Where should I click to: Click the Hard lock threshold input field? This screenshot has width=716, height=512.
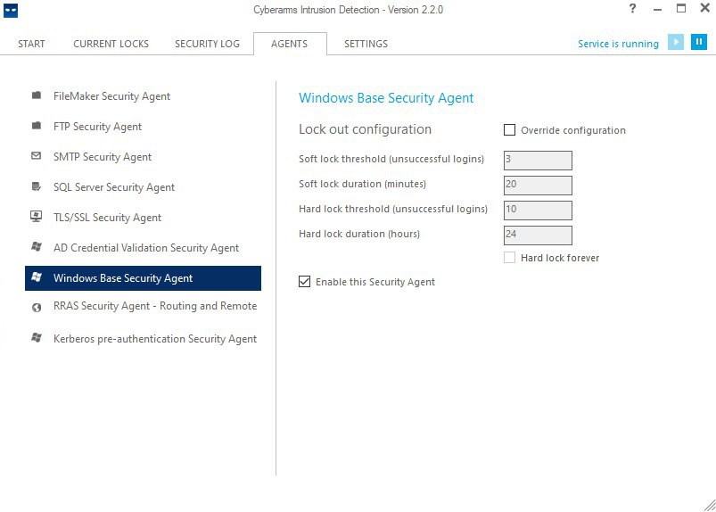click(538, 211)
